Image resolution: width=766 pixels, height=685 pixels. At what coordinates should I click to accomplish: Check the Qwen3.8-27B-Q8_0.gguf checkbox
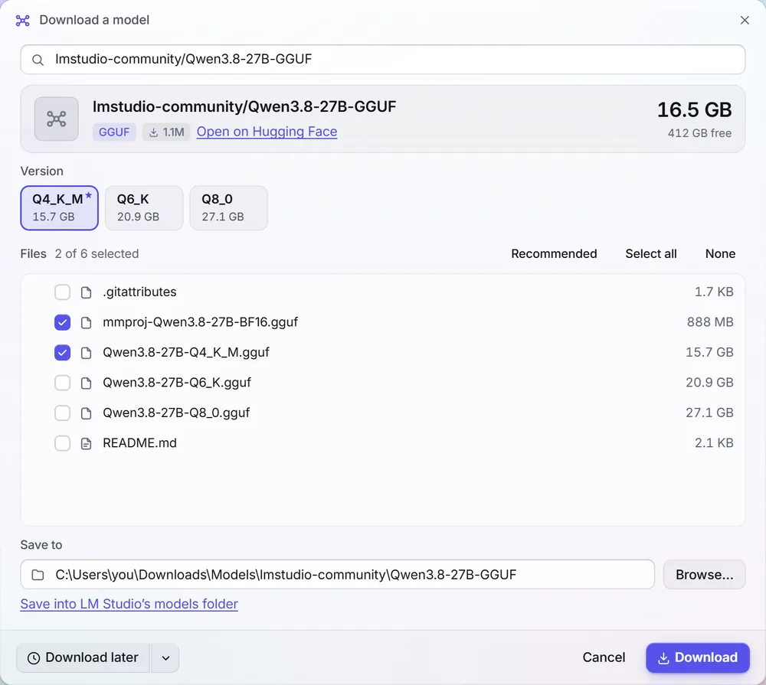[x=62, y=413]
